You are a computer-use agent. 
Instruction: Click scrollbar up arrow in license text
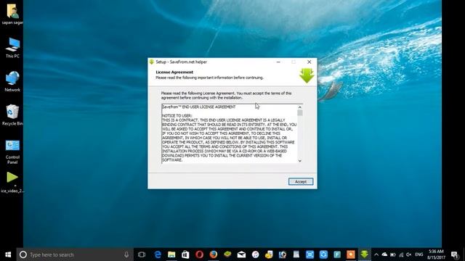300,107
